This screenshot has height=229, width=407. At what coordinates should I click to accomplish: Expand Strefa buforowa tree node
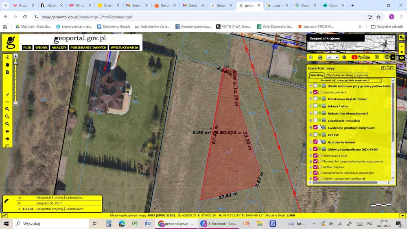pyautogui.click(x=311, y=86)
